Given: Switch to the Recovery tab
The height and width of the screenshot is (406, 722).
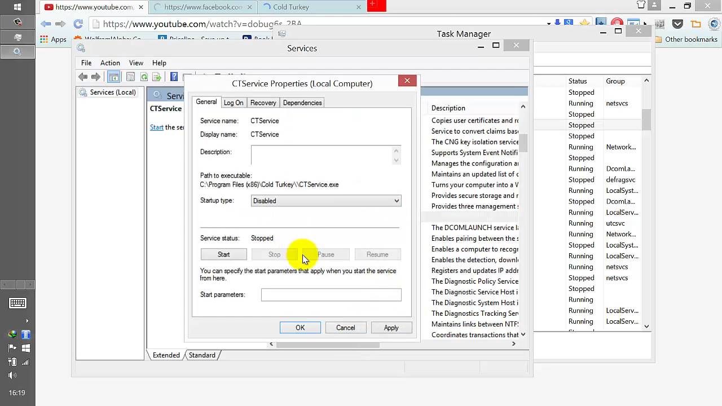Looking at the screenshot, I should coord(263,103).
